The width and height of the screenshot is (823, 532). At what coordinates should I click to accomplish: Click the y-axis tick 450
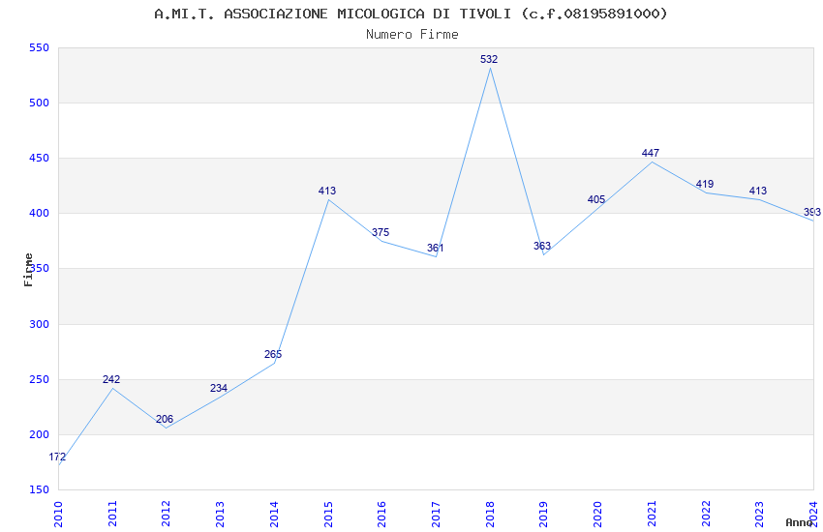click(x=39, y=158)
